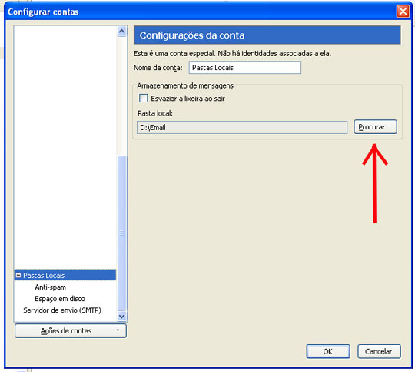Click the scrollbar track above the thumb
415x372 pixels.
coord(121,96)
